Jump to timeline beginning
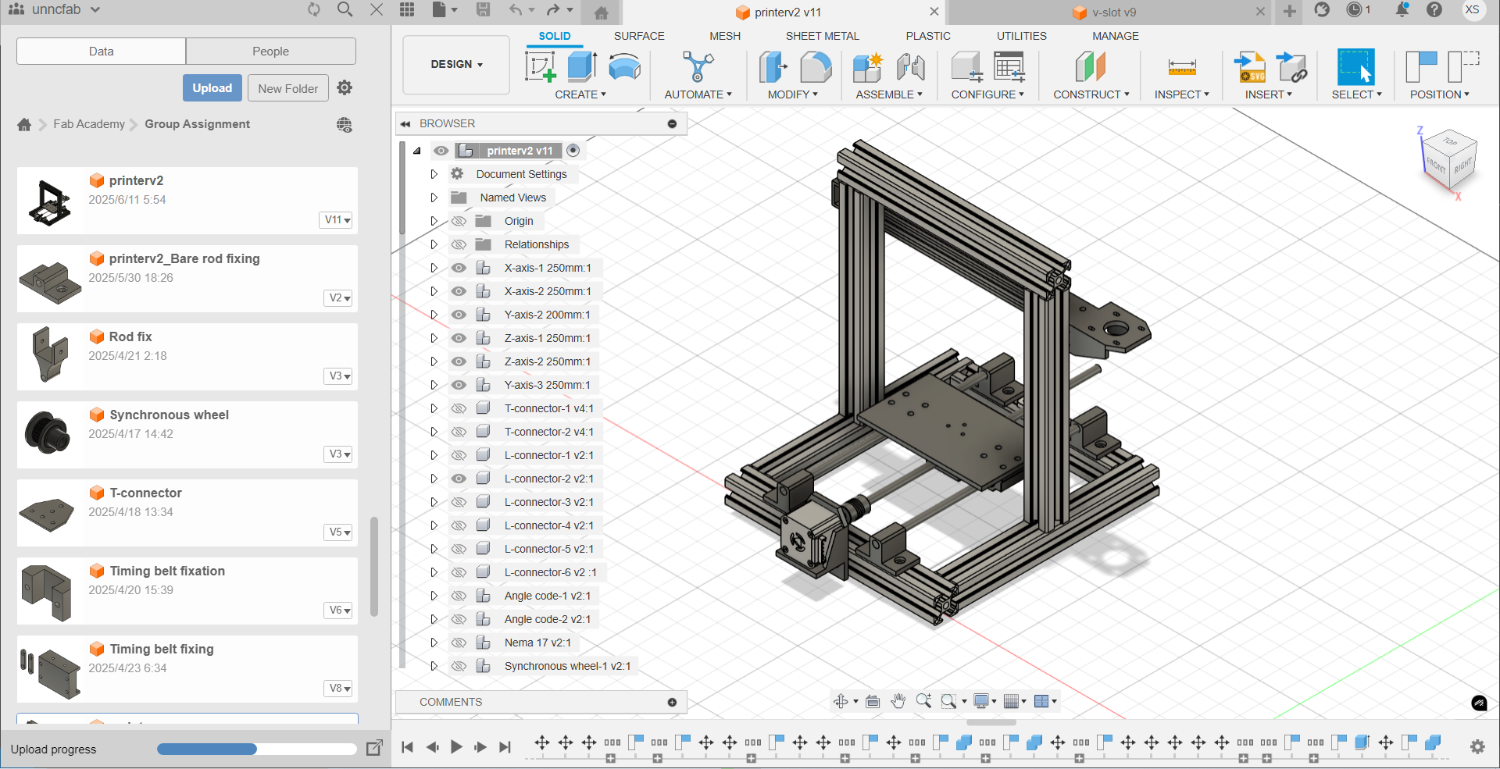1500x769 pixels. [x=407, y=747]
